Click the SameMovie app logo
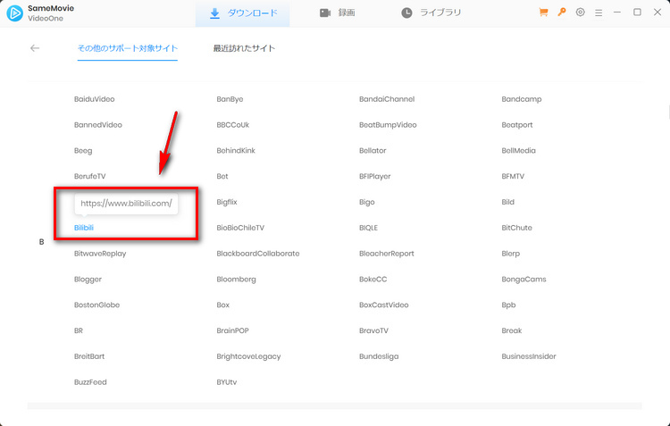The image size is (670, 426). [15, 13]
